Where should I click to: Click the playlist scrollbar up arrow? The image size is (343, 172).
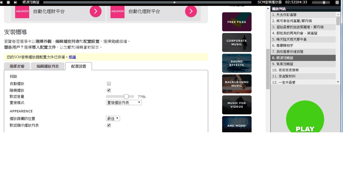338,14
